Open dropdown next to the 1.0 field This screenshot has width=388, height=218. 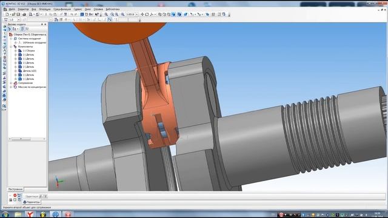click(x=19, y=19)
